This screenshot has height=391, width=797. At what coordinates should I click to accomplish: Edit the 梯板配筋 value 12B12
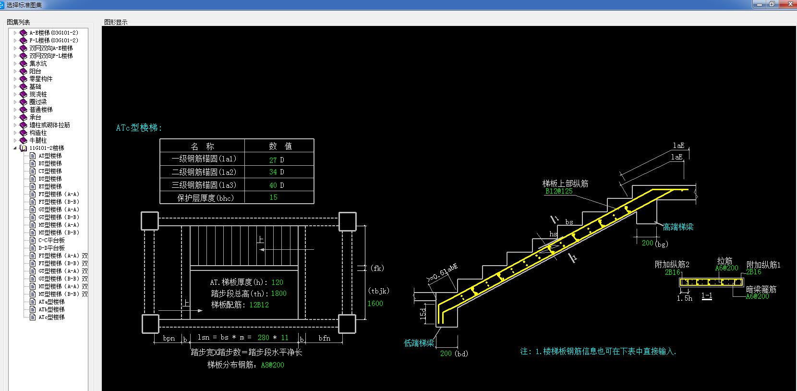259,305
